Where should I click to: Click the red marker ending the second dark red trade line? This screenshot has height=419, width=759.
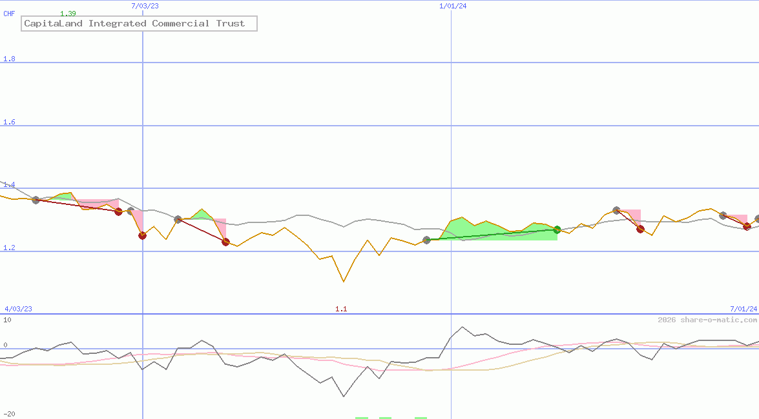pos(225,242)
